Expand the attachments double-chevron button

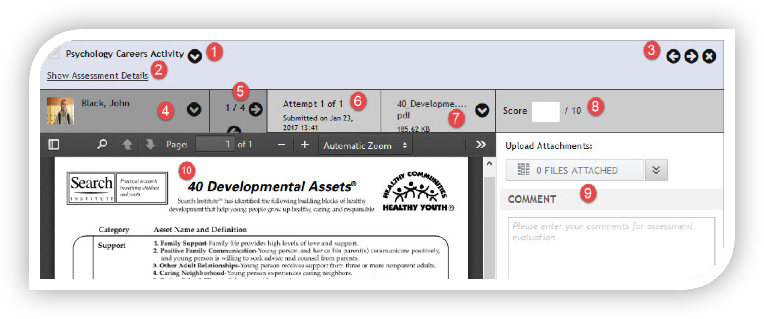pyautogui.click(x=656, y=170)
